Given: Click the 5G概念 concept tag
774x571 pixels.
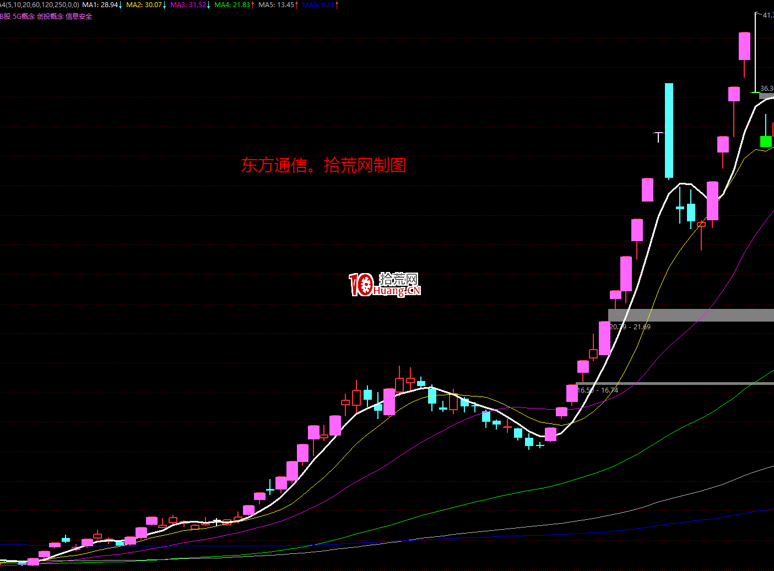Looking at the screenshot, I should click(24, 17).
